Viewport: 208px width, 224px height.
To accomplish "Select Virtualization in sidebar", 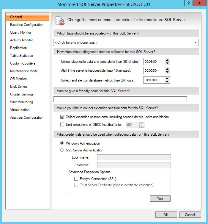I will tap(20, 109).
